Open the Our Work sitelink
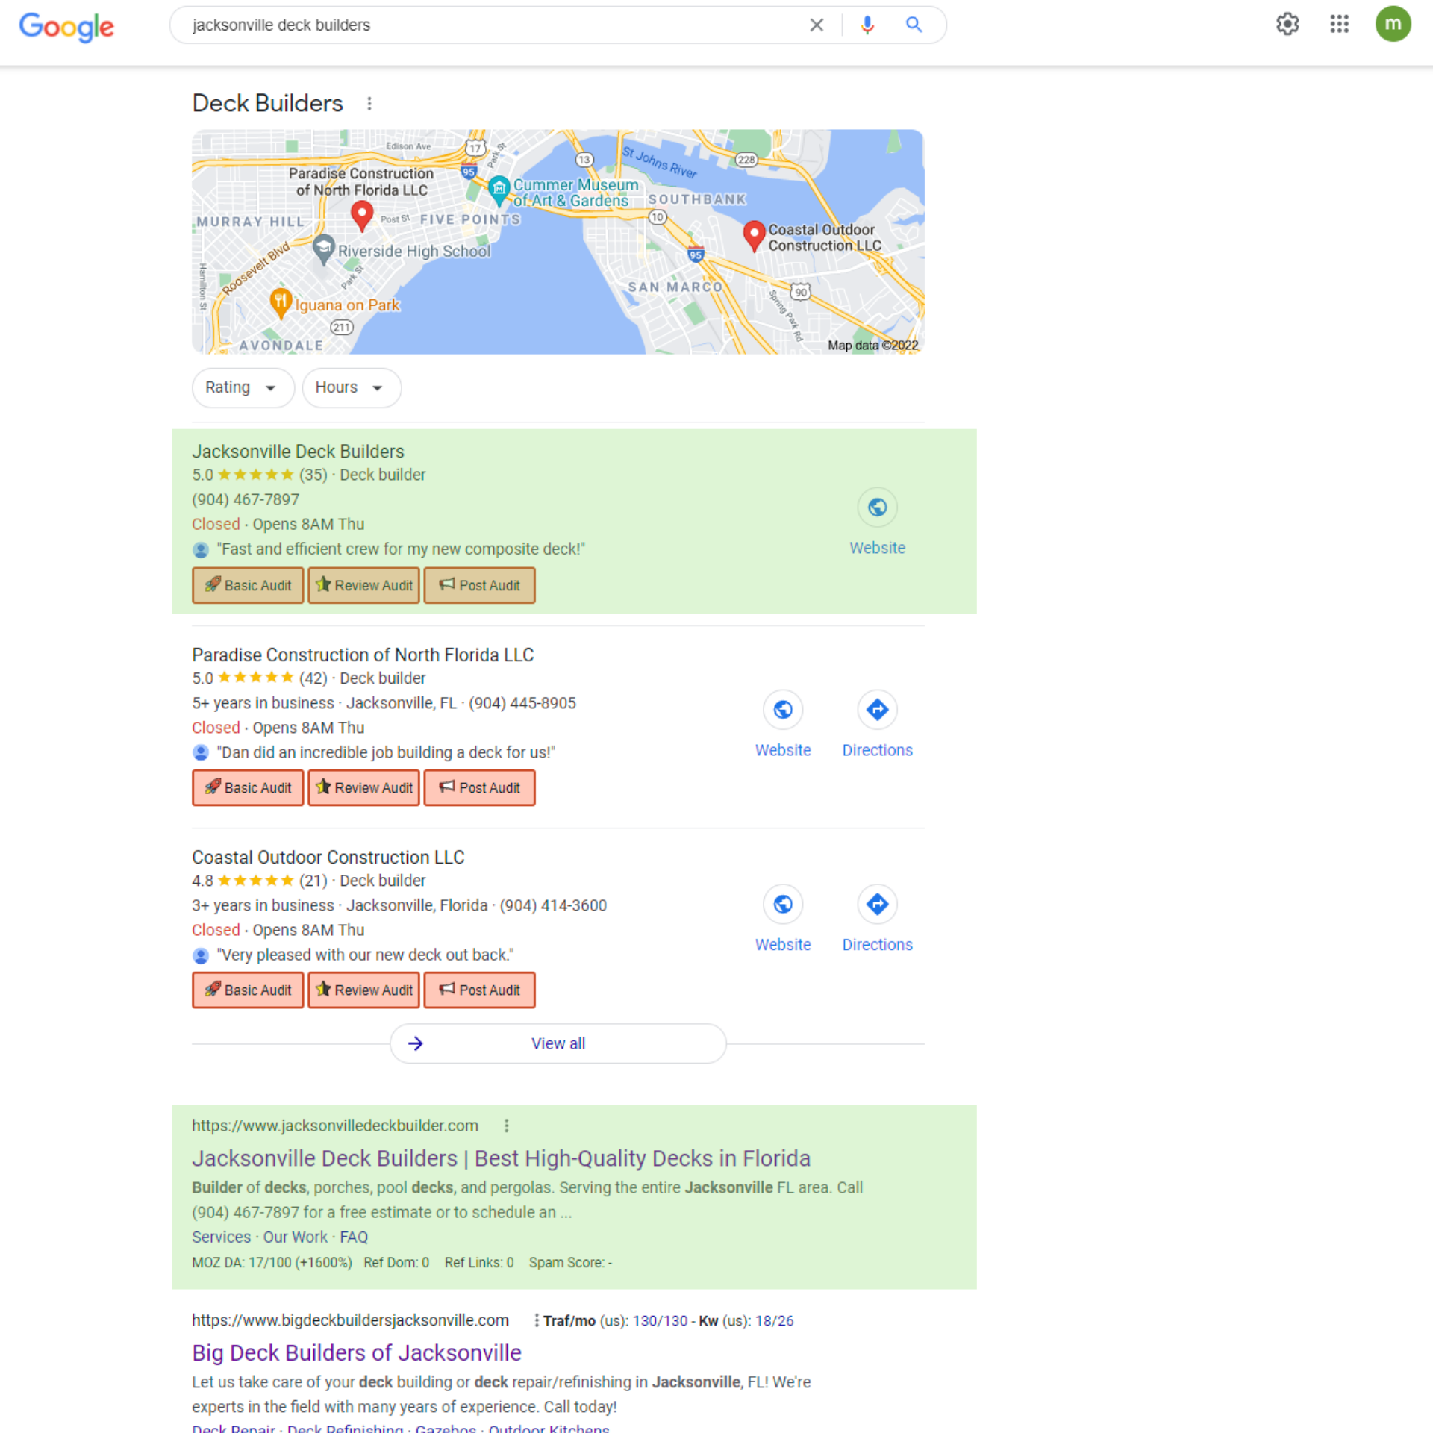The width and height of the screenshot is (1433, 1433). pyautogui.click(x=295, y=1237)
